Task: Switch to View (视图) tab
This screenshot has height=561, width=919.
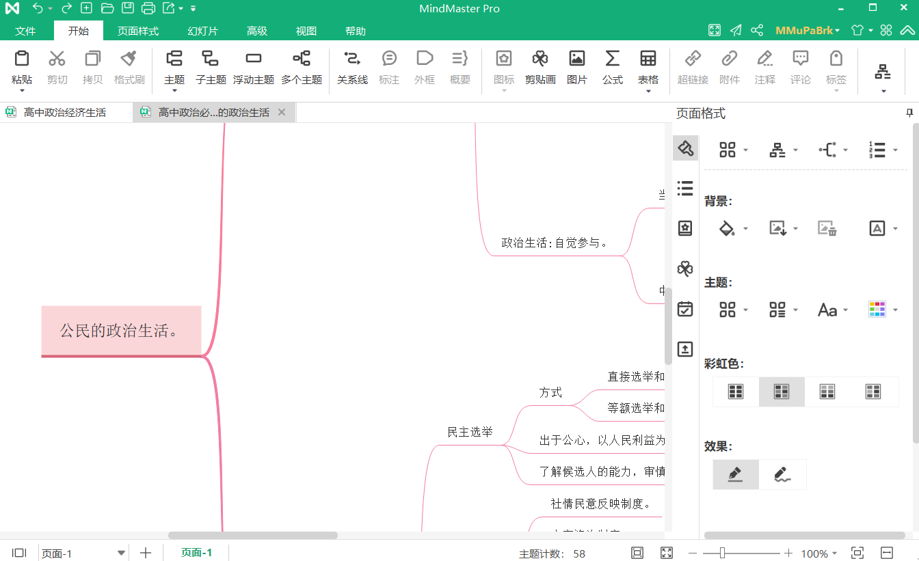Action: tap(306, 31)
